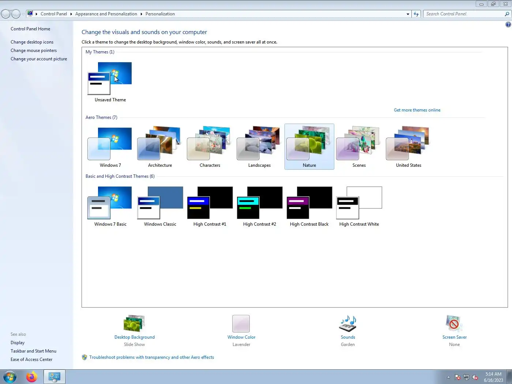Select the Nature theme
The width and height of the screenshot is (512, 384).
coord(309,147)
